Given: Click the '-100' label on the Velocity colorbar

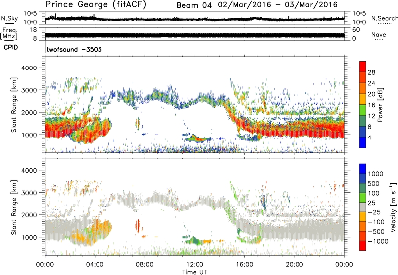Looking at the screenshot, I should [376, 222].
